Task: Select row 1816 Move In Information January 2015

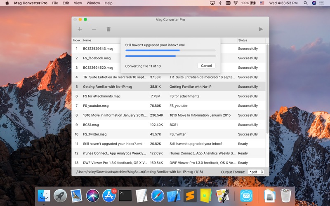Action: click(x=169, y=115)
